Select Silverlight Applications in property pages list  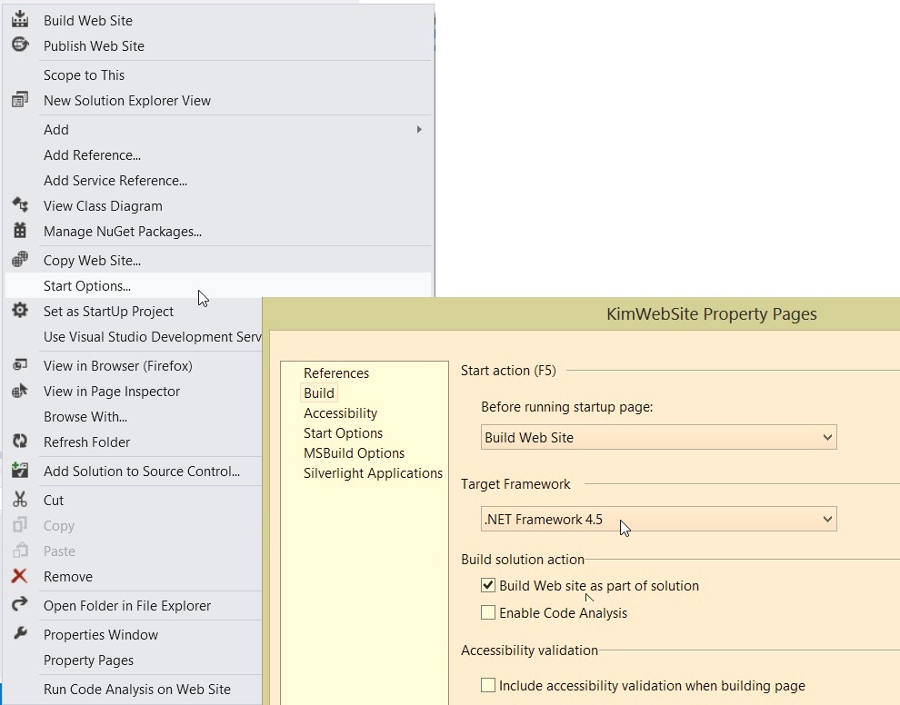(x=373, y=473)
